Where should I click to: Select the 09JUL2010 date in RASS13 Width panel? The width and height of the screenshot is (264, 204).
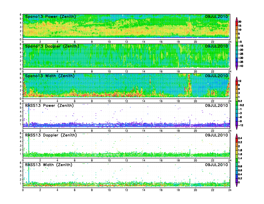coord(216,165)
